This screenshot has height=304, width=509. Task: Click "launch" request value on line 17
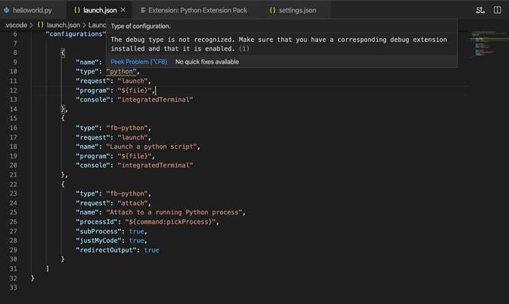[x=133, y=138]
